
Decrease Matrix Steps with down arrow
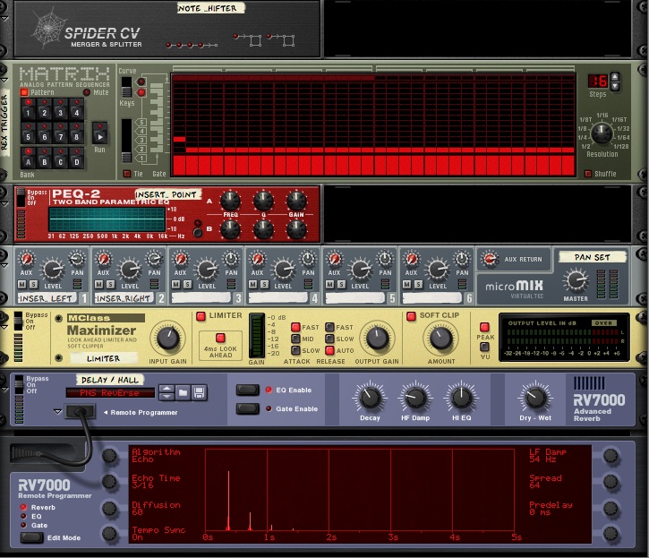(615, 86)
